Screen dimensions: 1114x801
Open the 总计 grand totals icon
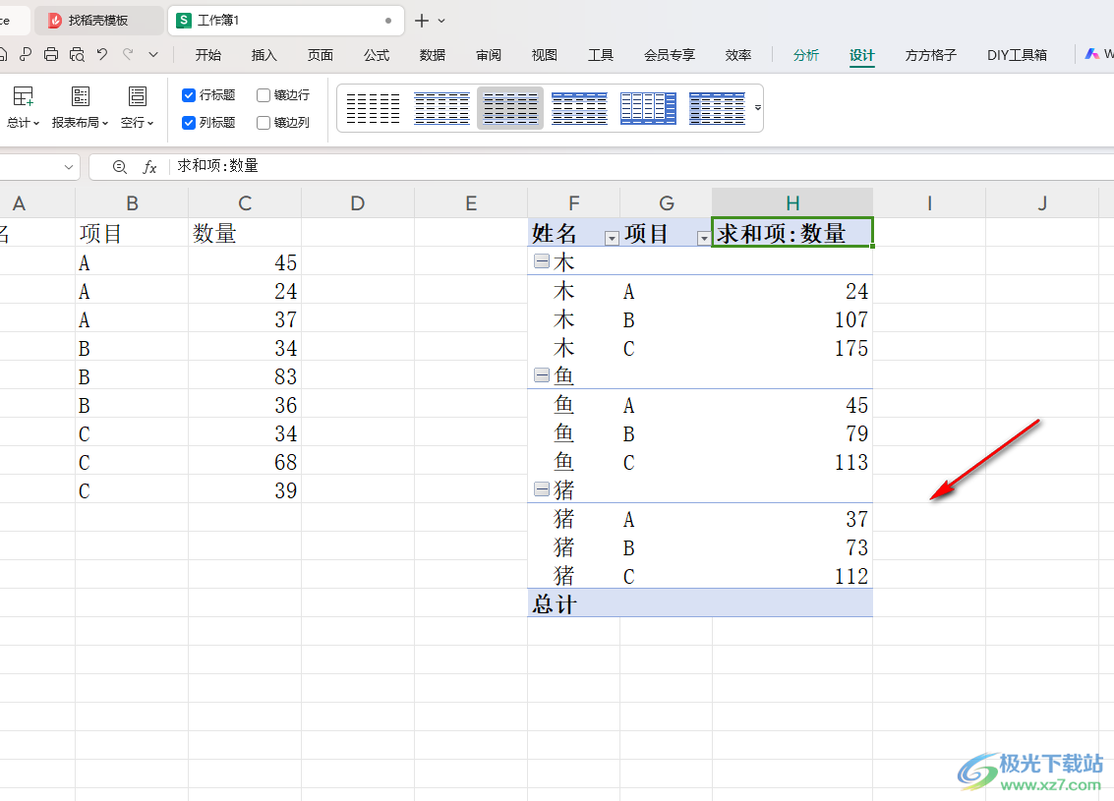23,96
